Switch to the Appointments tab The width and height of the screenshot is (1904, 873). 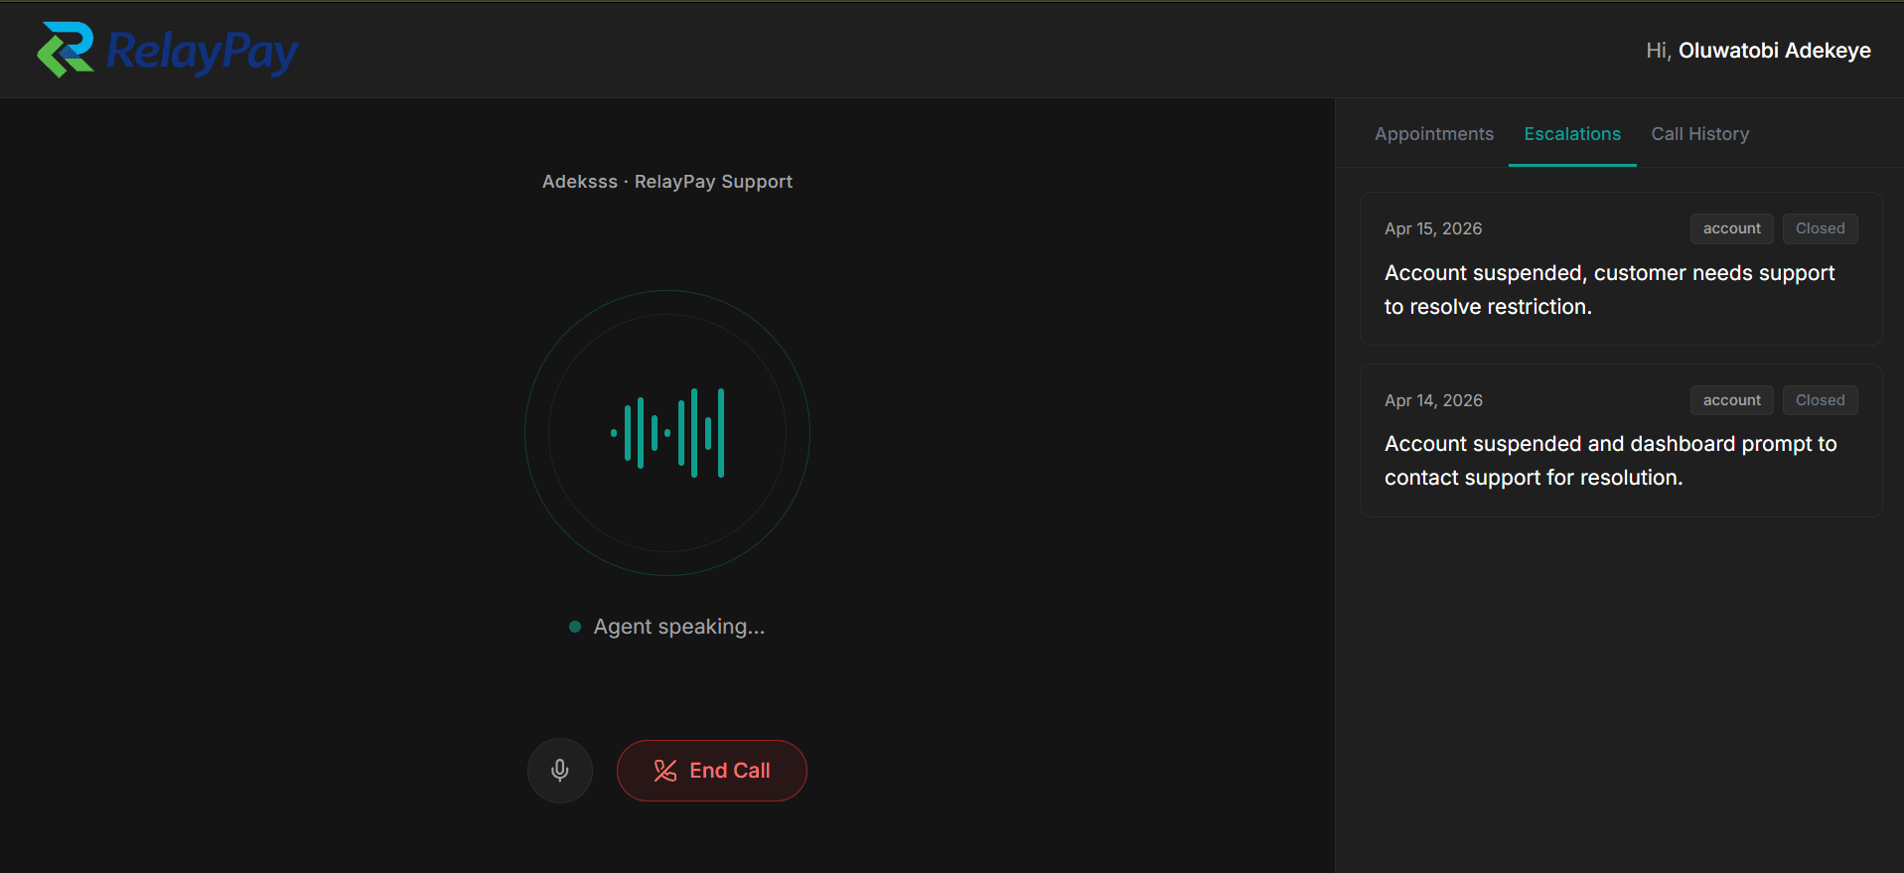pos(1433,134)
